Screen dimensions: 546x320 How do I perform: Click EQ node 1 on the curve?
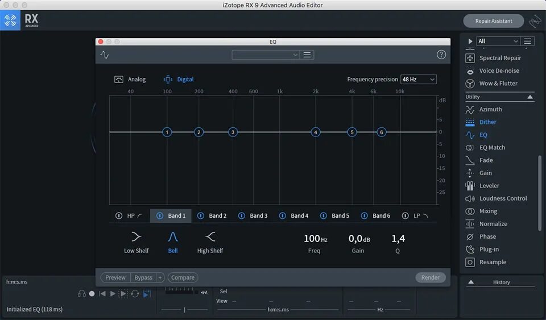(x=167, y=132)
